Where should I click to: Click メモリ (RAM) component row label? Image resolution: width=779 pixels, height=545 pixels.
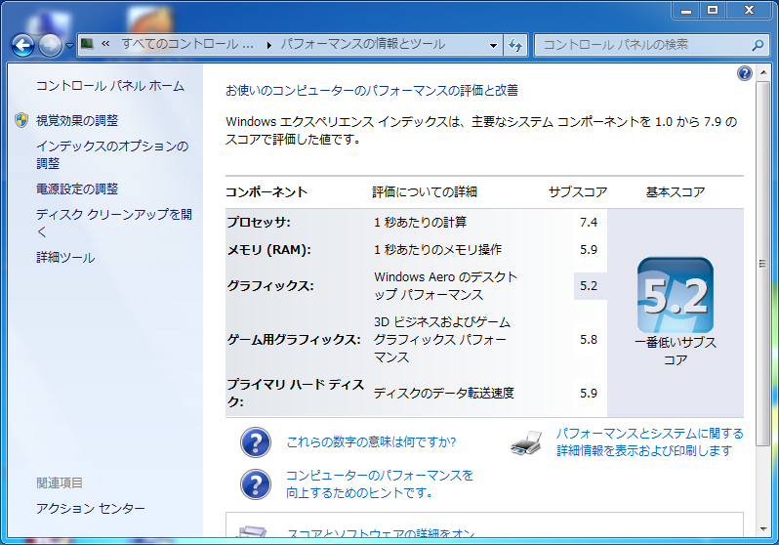tap(268, 250)
